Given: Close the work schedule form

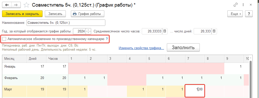Looking at the screenshot, I should [x=251, y=5].
